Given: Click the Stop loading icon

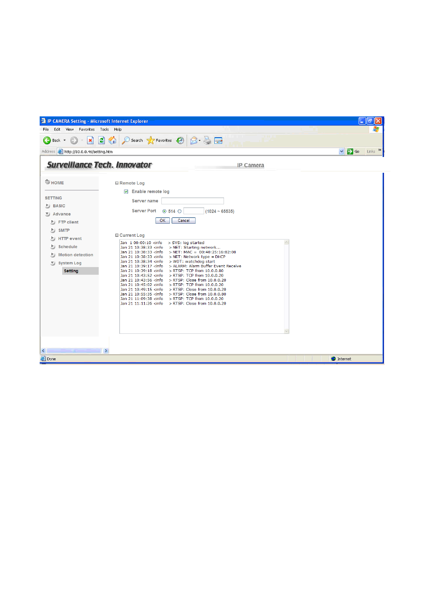Looking at the screenshot, I should 90,140.
